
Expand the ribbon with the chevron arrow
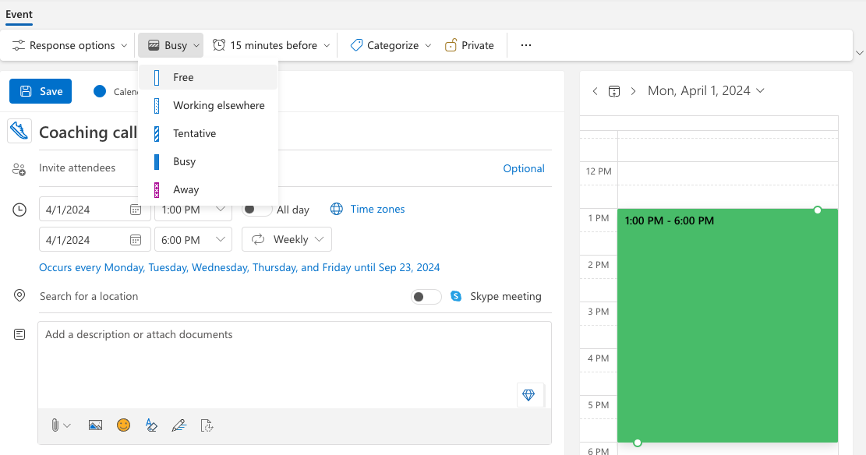pos(859,53)
